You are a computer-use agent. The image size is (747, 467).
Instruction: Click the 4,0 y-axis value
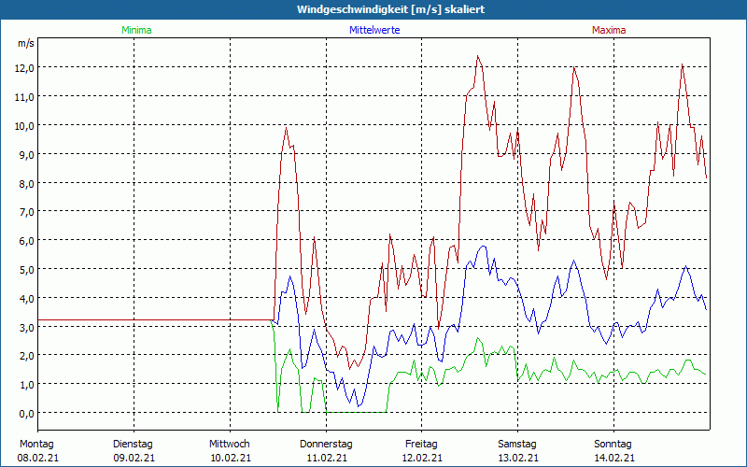point(27,299)
